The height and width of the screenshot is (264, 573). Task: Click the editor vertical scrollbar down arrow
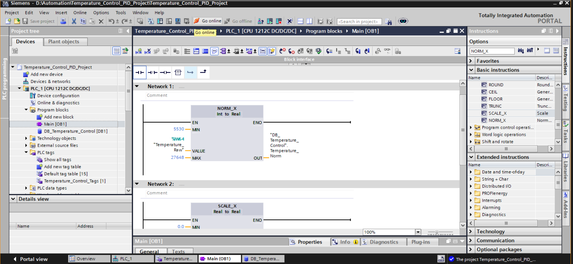pyautogui.click(x=463, y=225)
